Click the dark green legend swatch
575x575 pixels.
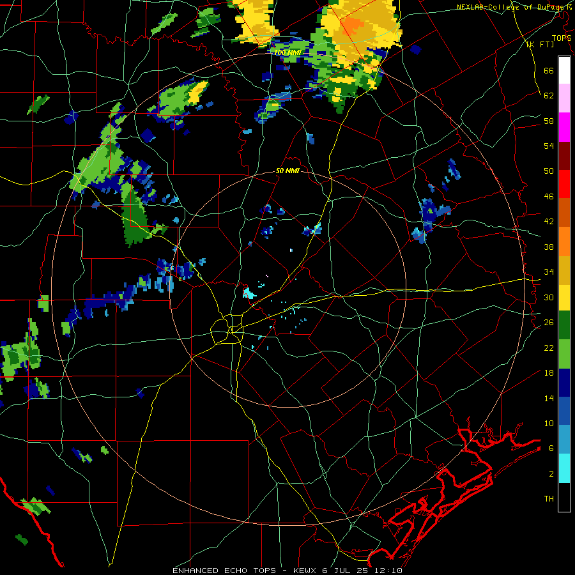point(564,325)
